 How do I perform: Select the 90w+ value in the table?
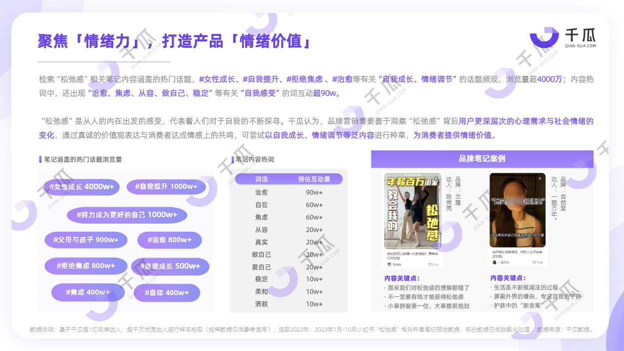[x=314, y=192]
